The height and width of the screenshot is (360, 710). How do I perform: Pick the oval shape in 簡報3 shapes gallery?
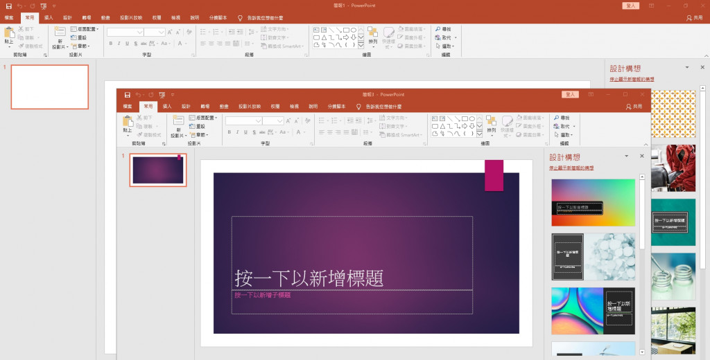pos(471,118)
